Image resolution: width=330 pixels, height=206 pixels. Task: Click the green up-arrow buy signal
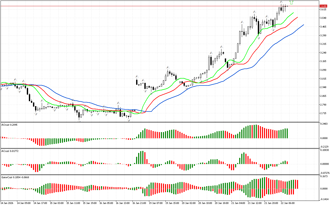point(291,3)
